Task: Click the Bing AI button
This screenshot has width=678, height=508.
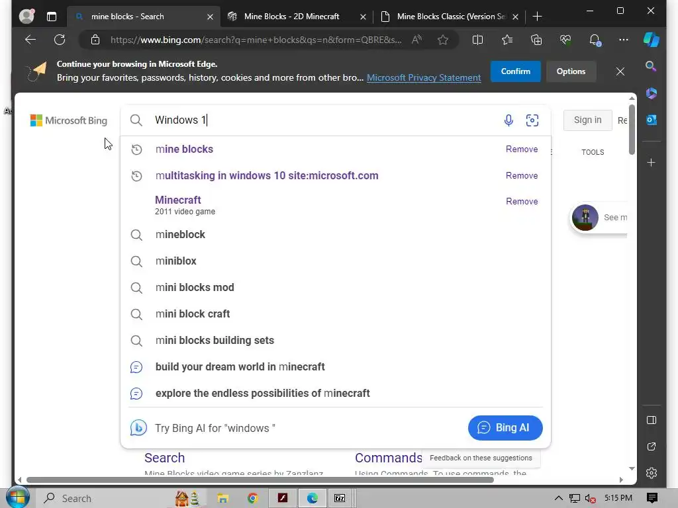Action: pos(505,428)
